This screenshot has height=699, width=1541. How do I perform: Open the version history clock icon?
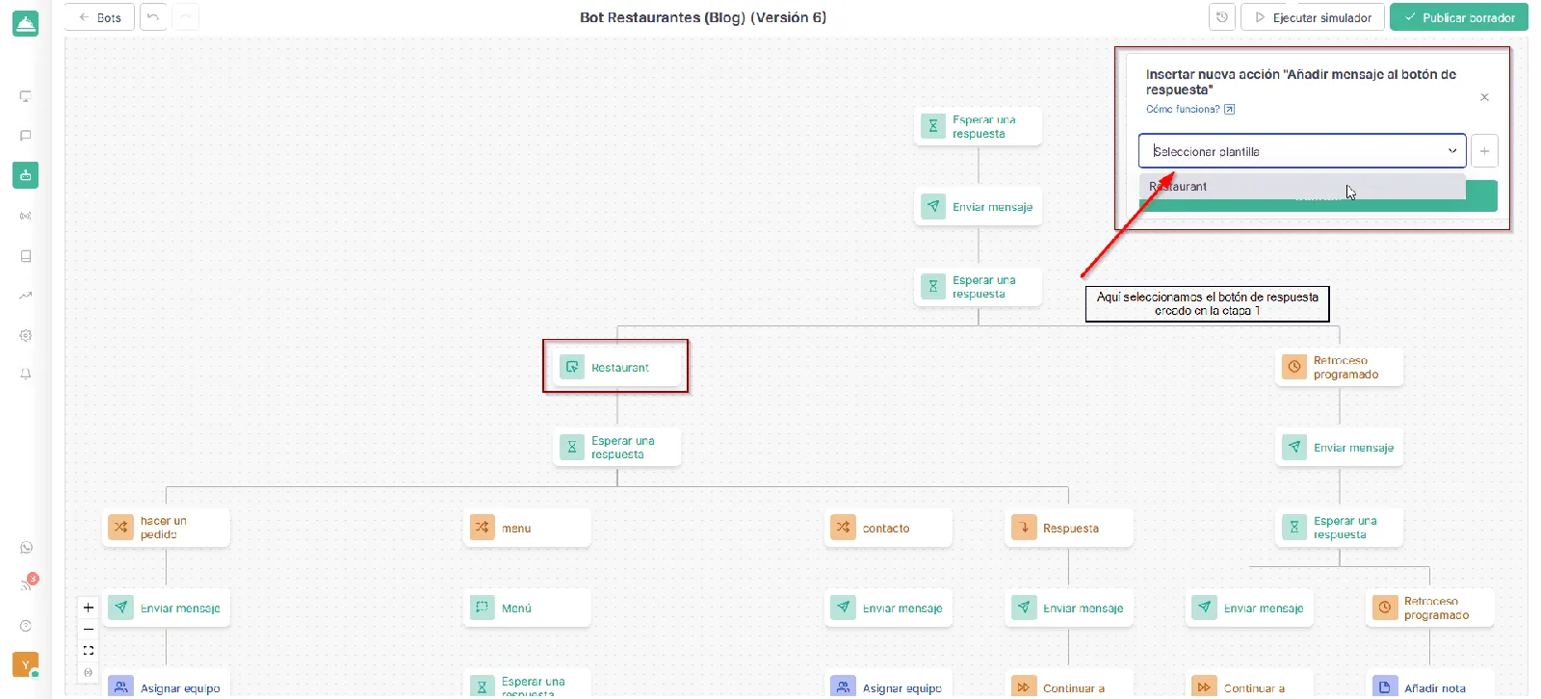coord(1222,17)
